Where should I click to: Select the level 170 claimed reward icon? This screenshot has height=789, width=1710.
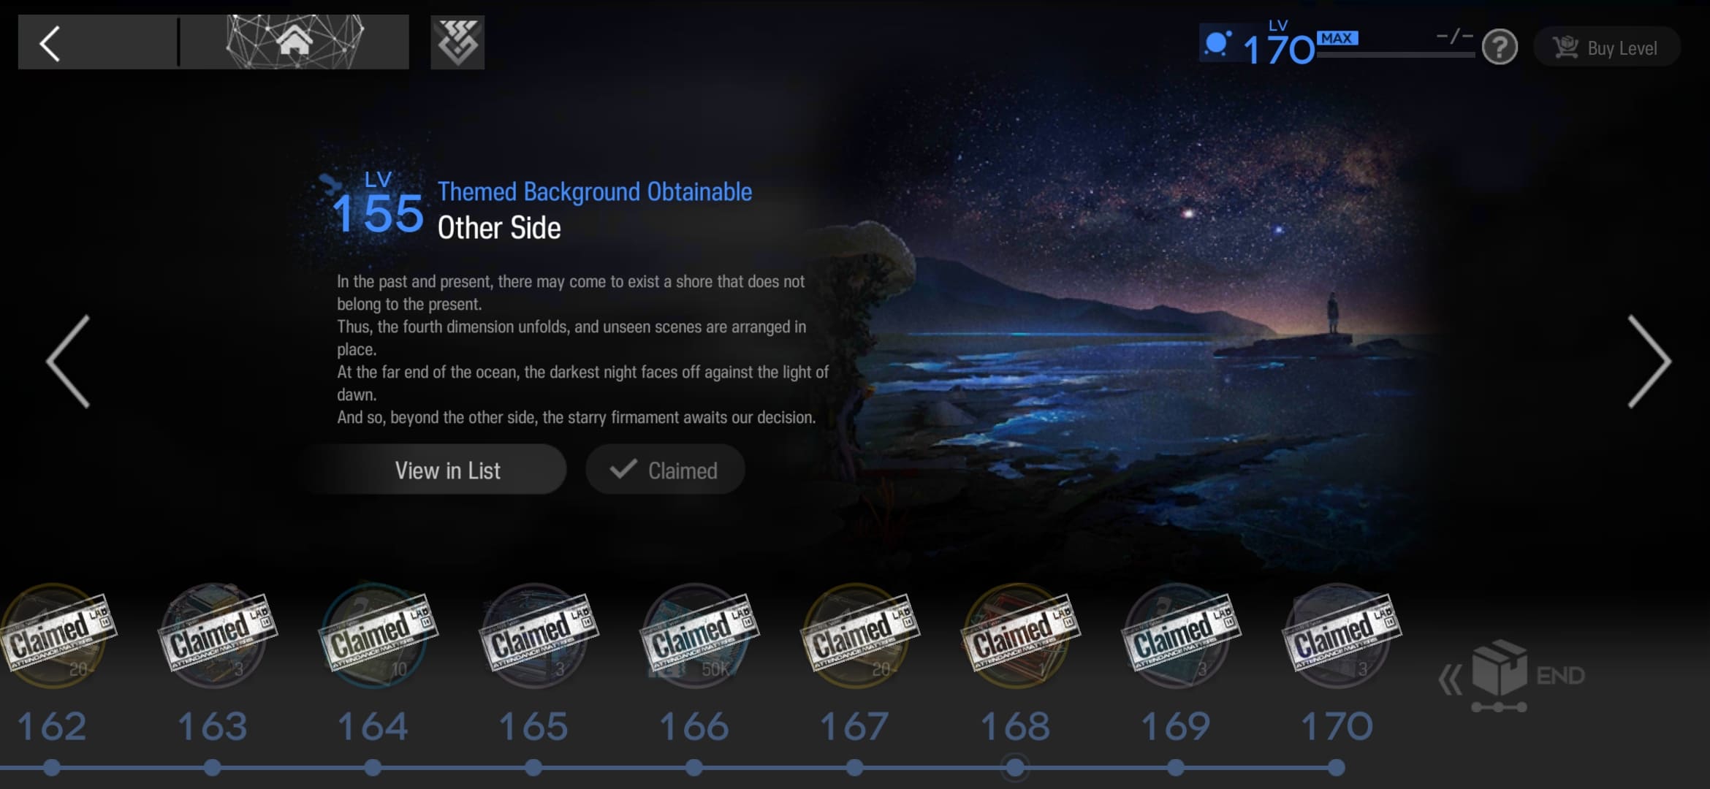point(1339,636)
